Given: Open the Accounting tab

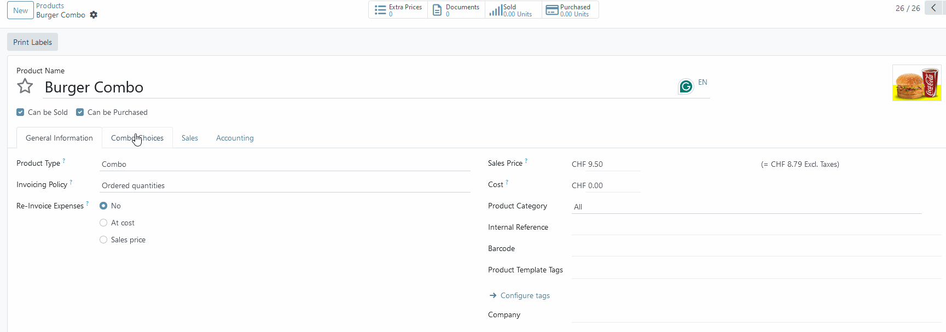Looking at the screenshot, I should point(235,138).
